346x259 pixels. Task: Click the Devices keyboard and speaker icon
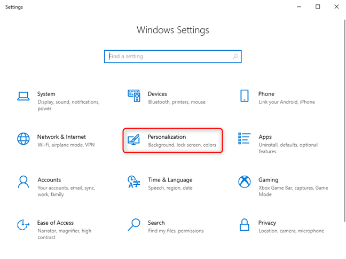pyautogui.click(x=133, y=96)
